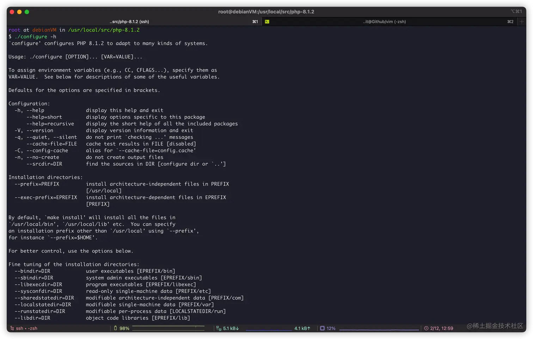Screen dimensions: 533x339
Task: Click the prompt path /usr/local/src/php-8.1.2
Action: tap(104, 30)
